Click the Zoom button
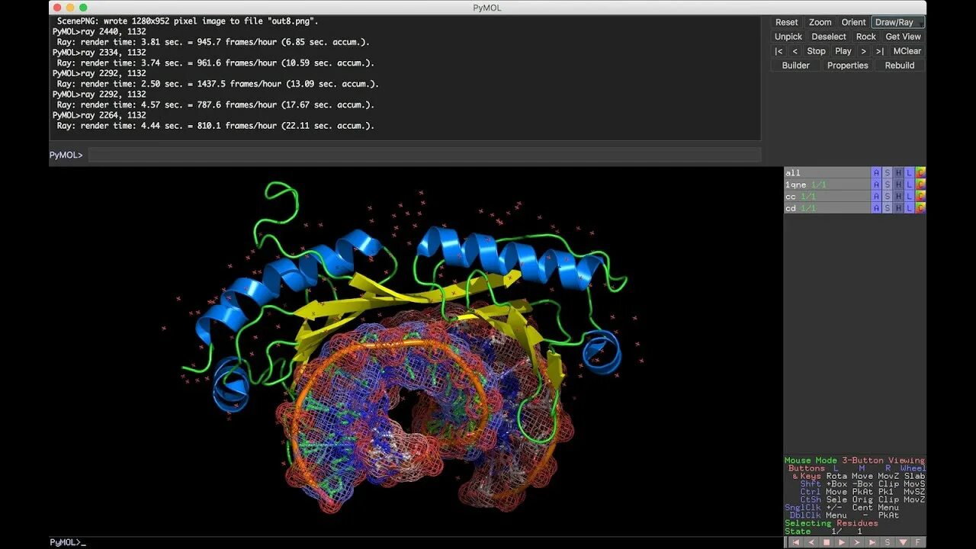Screen dimensions: 976x549 click(820, 22)
